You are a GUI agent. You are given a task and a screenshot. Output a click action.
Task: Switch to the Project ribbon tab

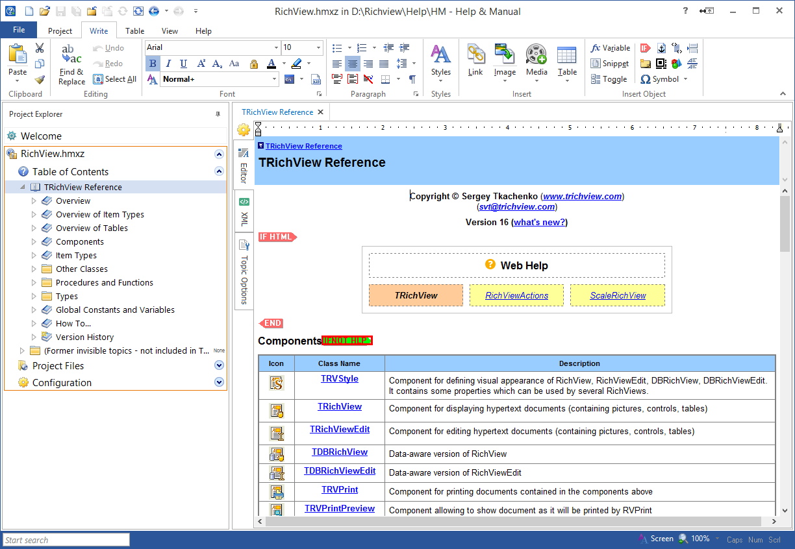coord(60,30)
